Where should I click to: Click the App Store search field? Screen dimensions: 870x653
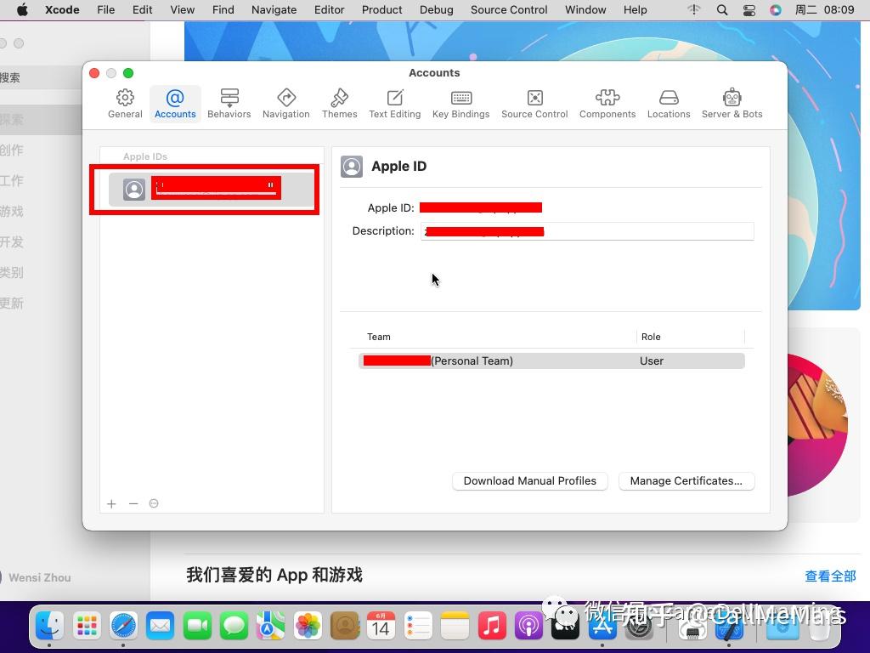41,77
